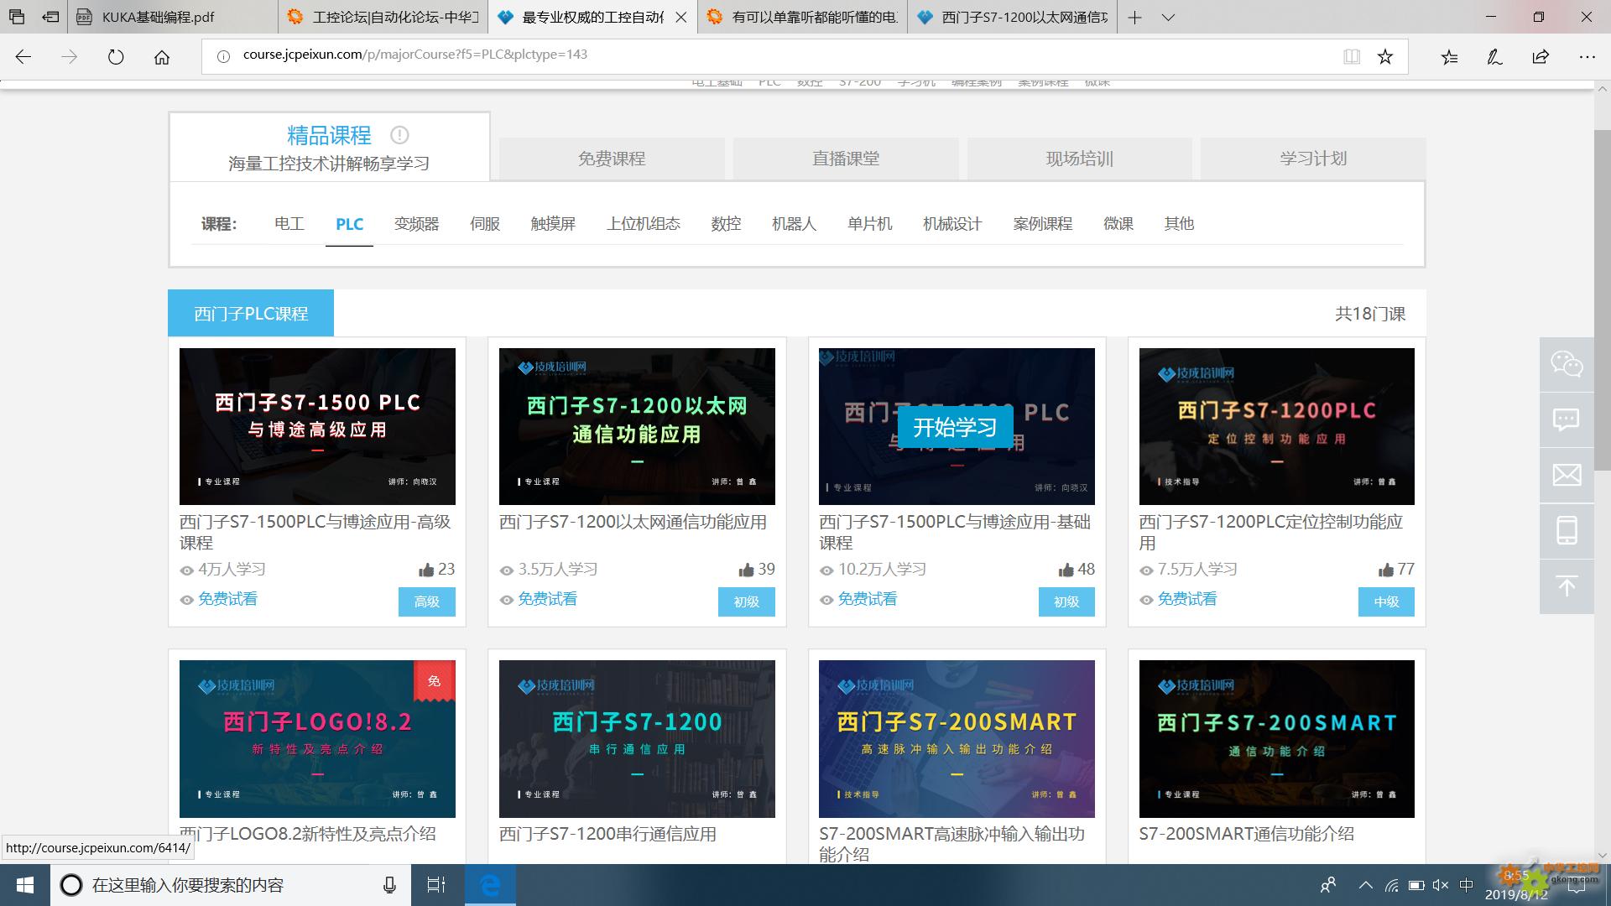Refresh the page with reload icon
Image resolution: width=1611 pixels, height=906 pixels.
(x=116, y=57)
